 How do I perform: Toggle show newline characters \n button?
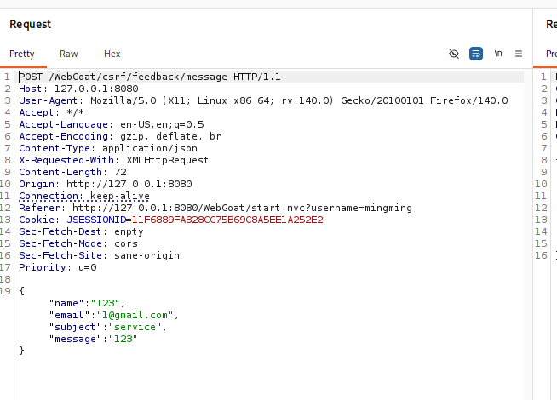pos(498,54)
